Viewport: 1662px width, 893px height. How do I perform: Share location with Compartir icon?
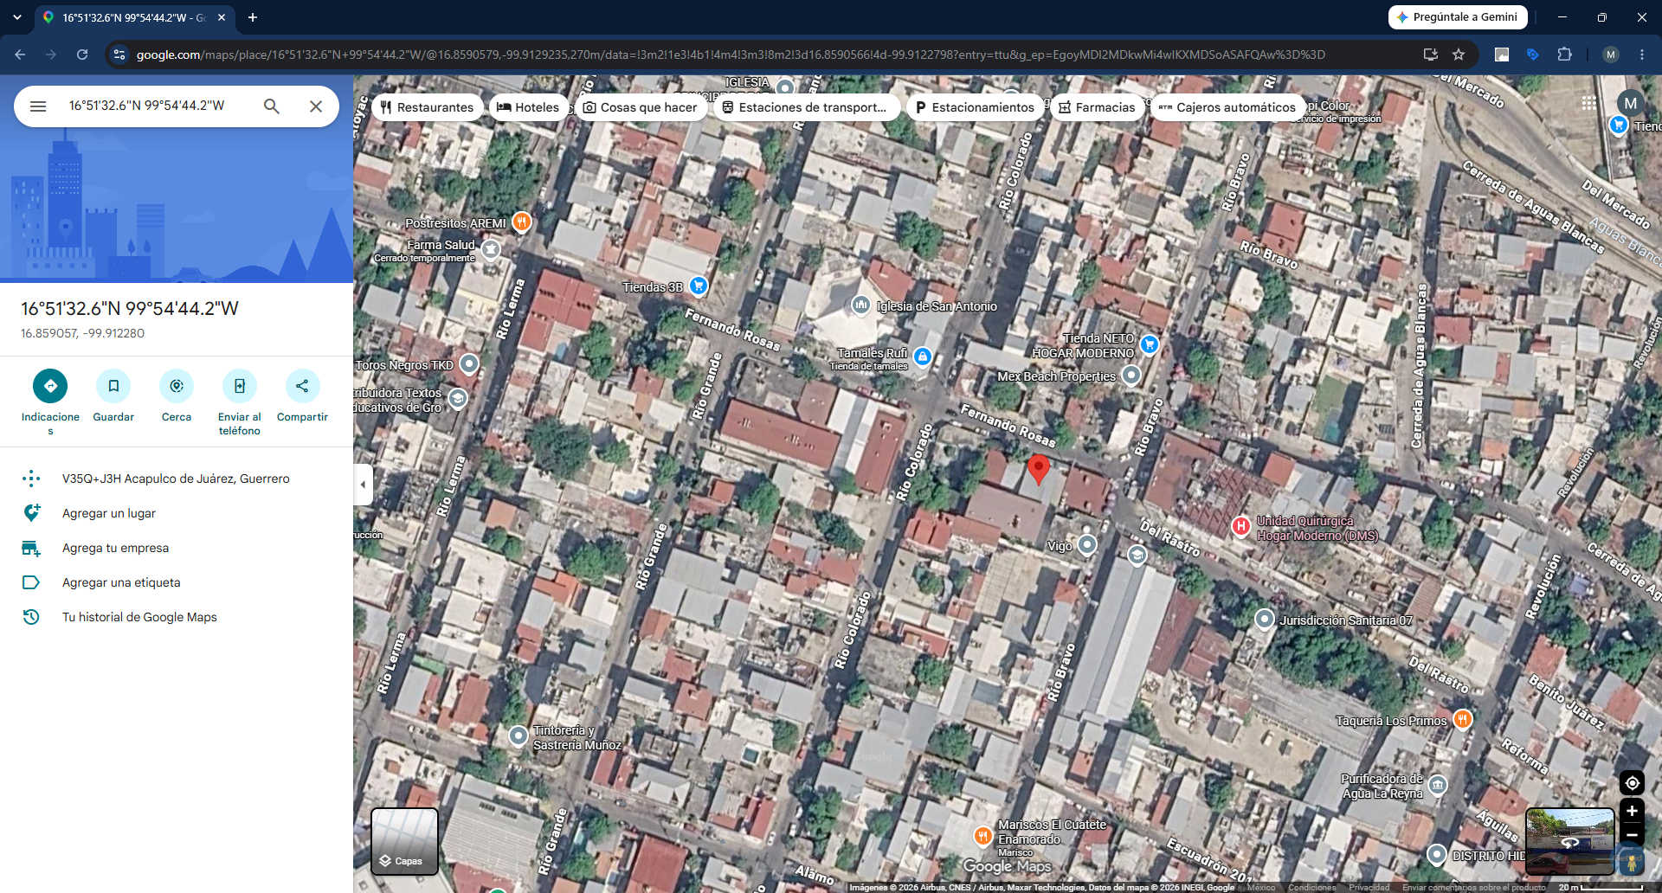(x=302, y=386)
